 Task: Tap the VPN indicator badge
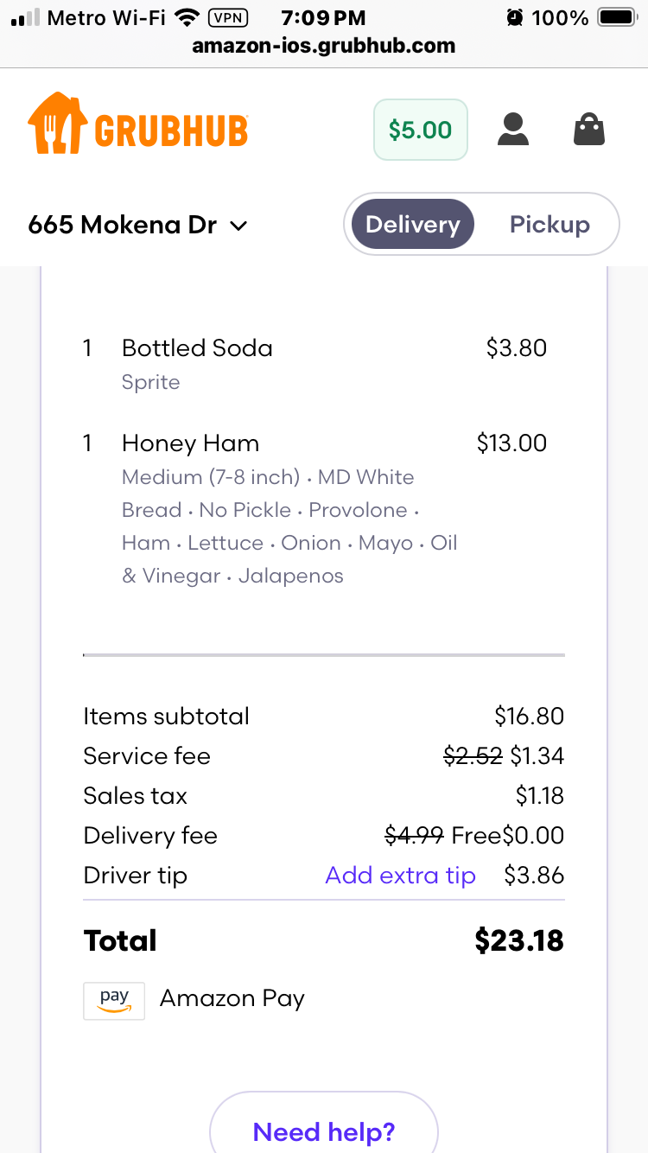[228, 17]
